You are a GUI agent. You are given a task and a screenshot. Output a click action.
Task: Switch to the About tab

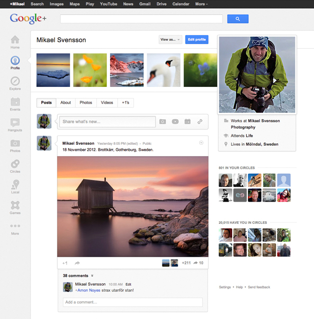point(65,103)
